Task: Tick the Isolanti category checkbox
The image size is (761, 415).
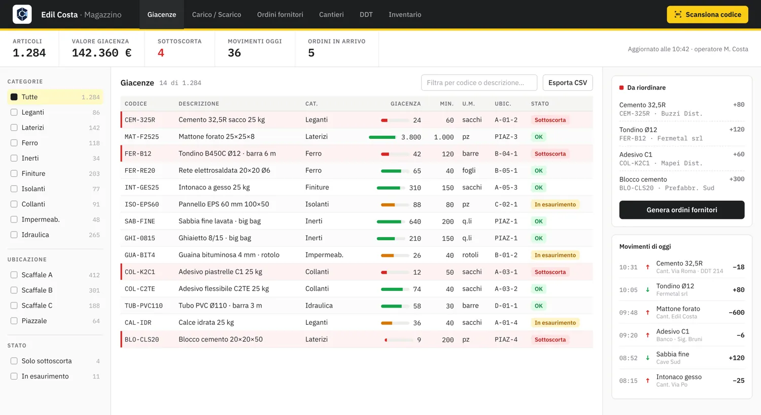Action: coord(14,188)
